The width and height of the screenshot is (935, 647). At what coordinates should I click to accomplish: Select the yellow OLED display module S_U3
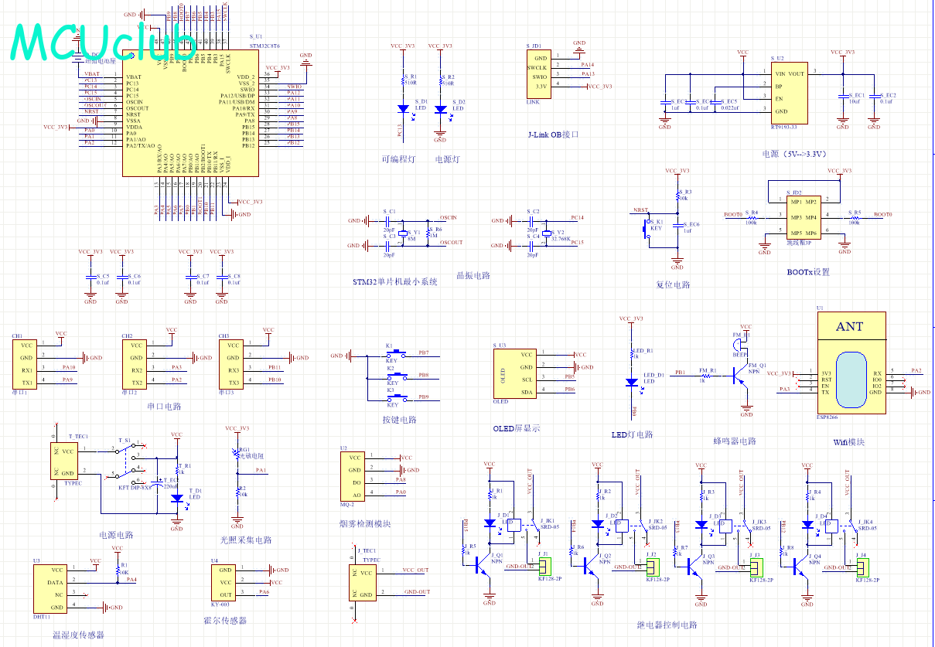(517, 373)
